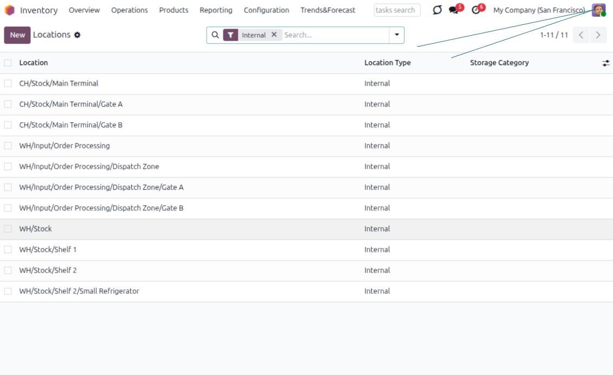The height and width of the screenshot is (375, 613).
Task: Open the Locations gear settings icon
Action: [x=78, y=35]
